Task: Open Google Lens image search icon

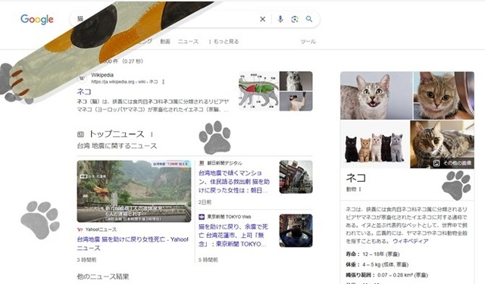Action: [x=295, y=19]
